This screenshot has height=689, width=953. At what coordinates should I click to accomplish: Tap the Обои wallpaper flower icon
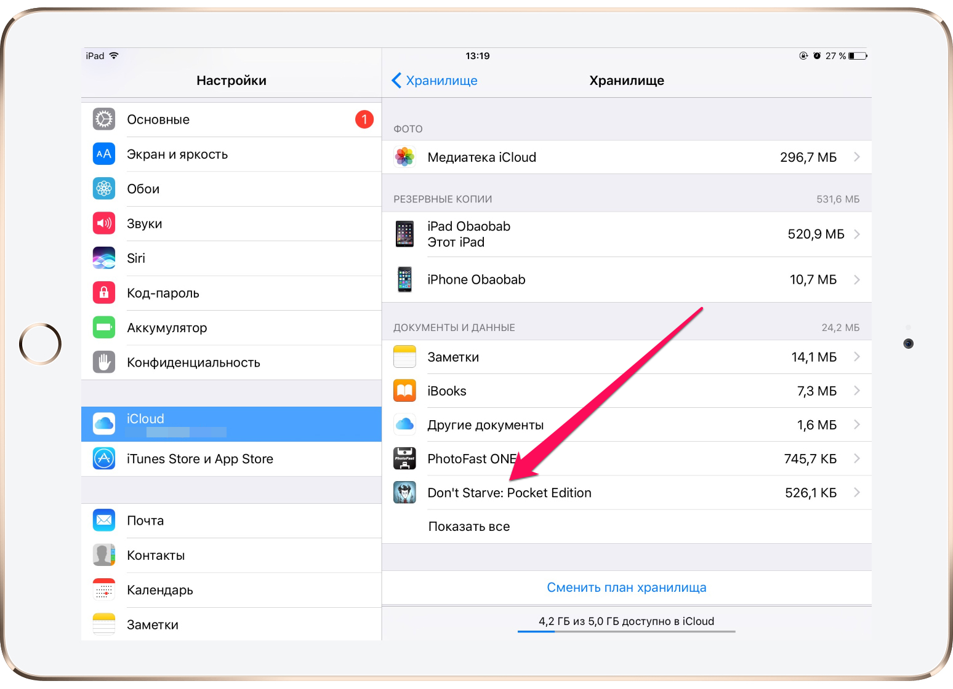click(x=104, y=188)
